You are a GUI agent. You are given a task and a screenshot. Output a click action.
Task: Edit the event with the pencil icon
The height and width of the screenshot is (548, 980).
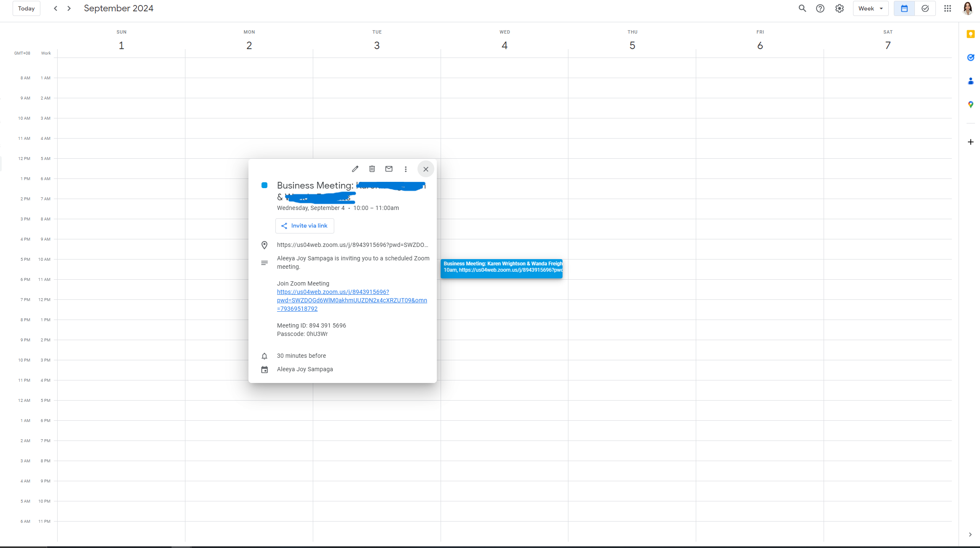pyautogui.click(x=355, y=169)
